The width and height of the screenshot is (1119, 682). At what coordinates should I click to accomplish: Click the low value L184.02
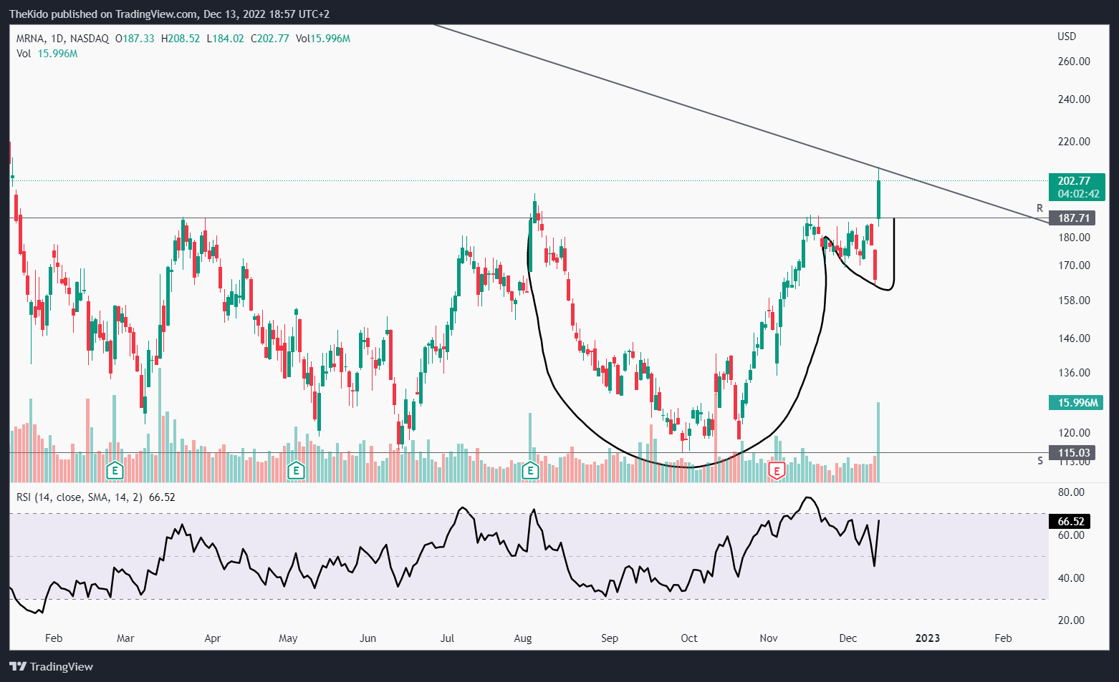[225, 39]
